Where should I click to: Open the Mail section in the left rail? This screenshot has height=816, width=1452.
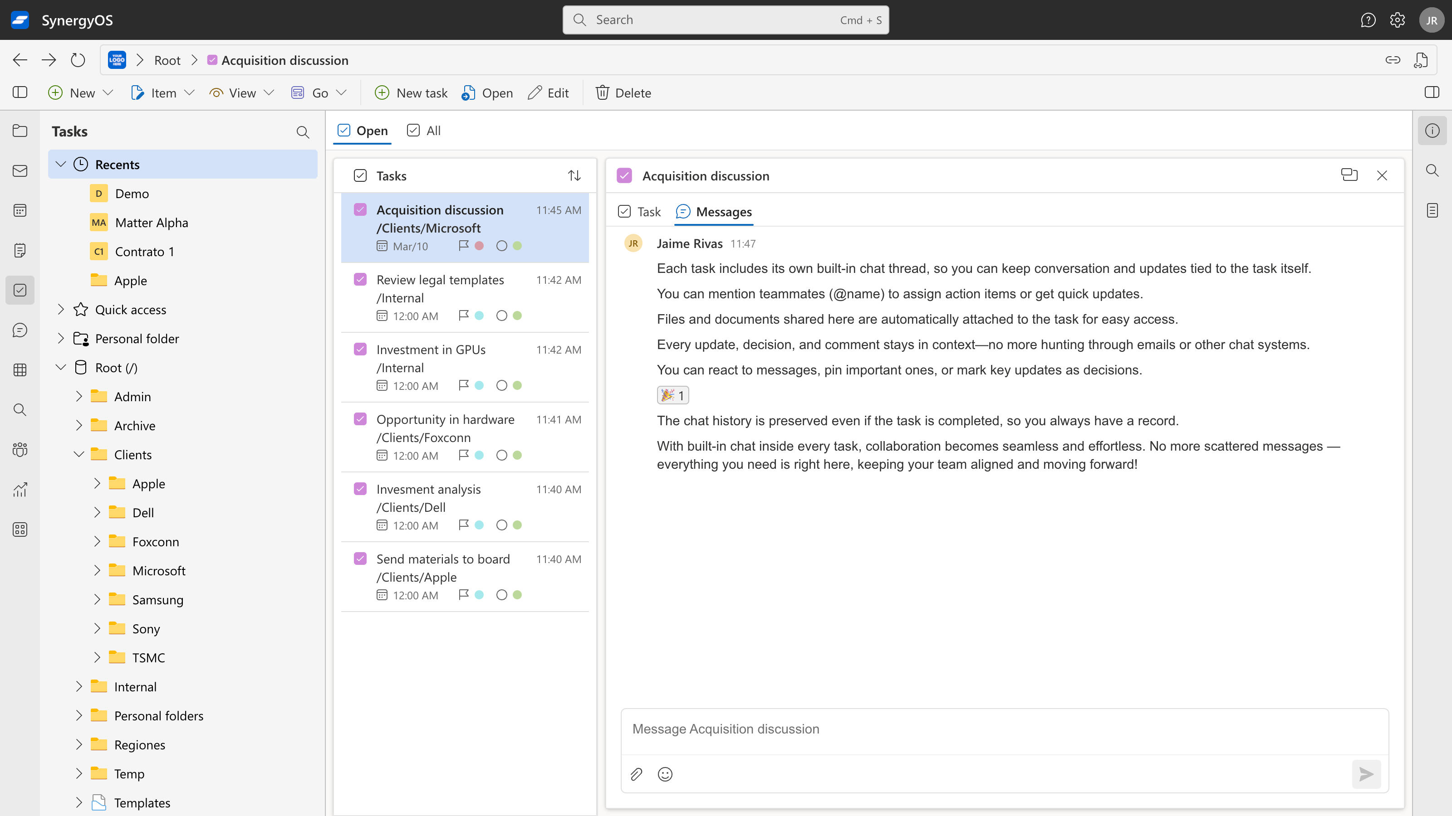[x=20, y=170]
